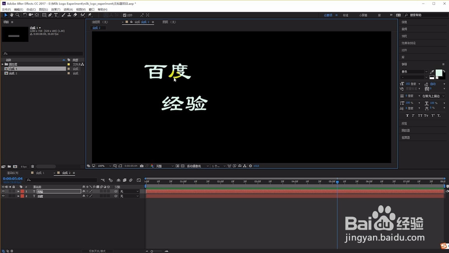Toggle transparency grid in viewer
The height and width of the screenshot is (253, 449).
point(182,166)
